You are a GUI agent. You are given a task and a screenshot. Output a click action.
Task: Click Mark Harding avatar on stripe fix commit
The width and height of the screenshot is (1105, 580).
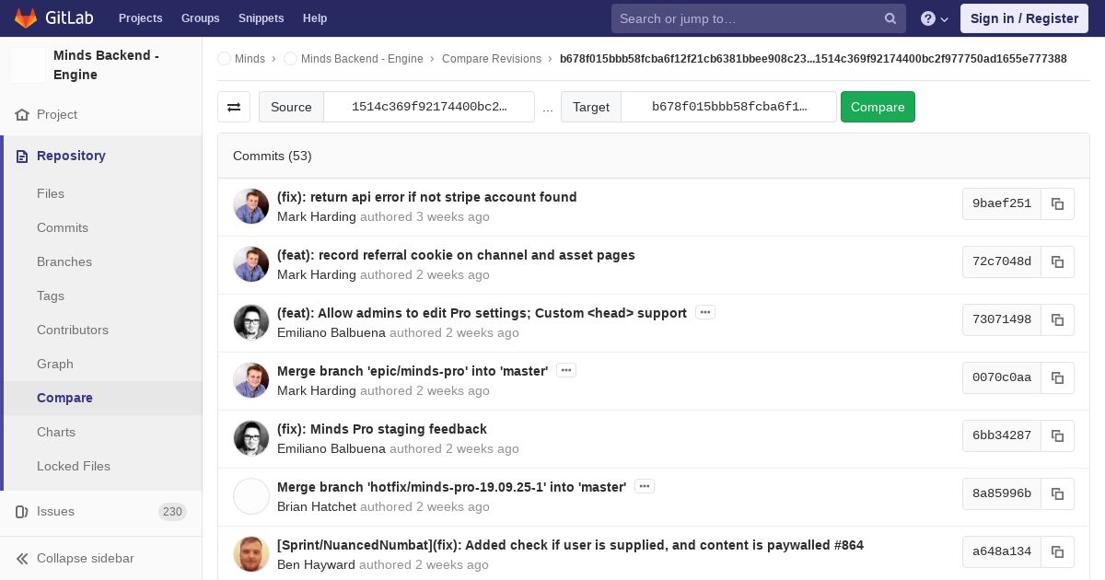click(251, 206)
